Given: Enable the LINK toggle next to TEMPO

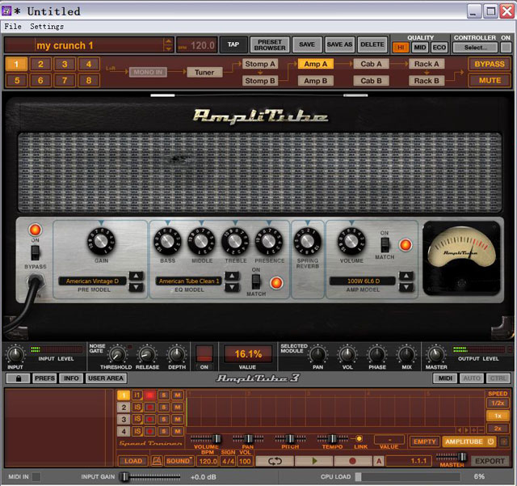Looking at the screenshot, I should click(359, 438).
